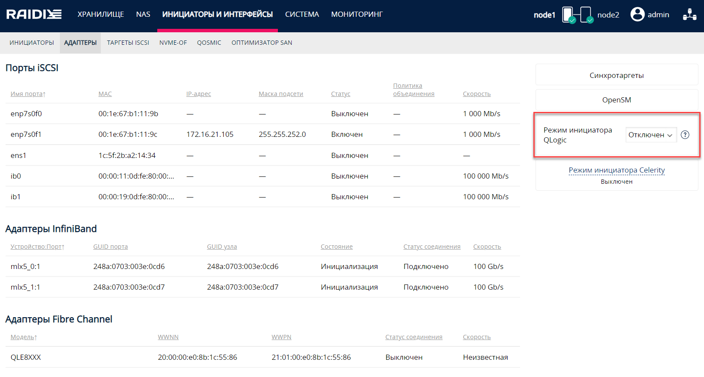Viewport: 704px width, 377px height.
Task: Sort Fibre Channel by WWPN
Action: (x=282, y=337)
